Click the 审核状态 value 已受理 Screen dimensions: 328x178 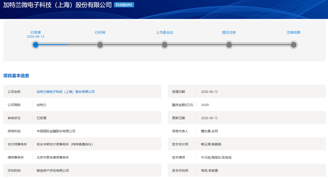pyautogui.click(x=41, y=118)
